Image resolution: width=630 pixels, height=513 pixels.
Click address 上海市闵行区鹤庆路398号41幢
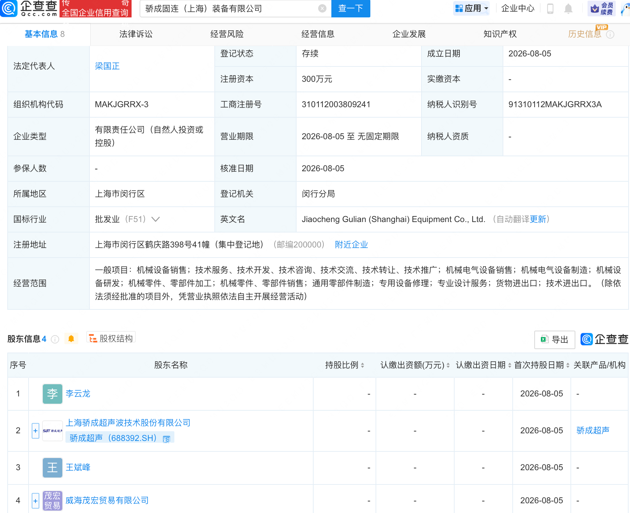click(152, 245)
